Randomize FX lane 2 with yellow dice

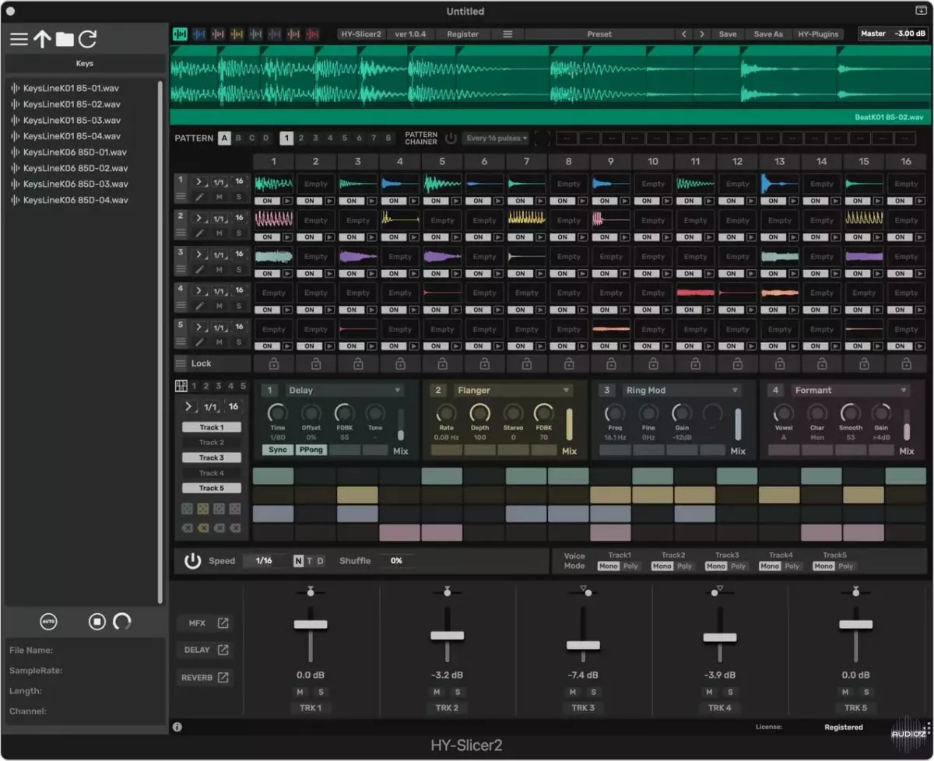pyautogui.click(x=203, y=509)
